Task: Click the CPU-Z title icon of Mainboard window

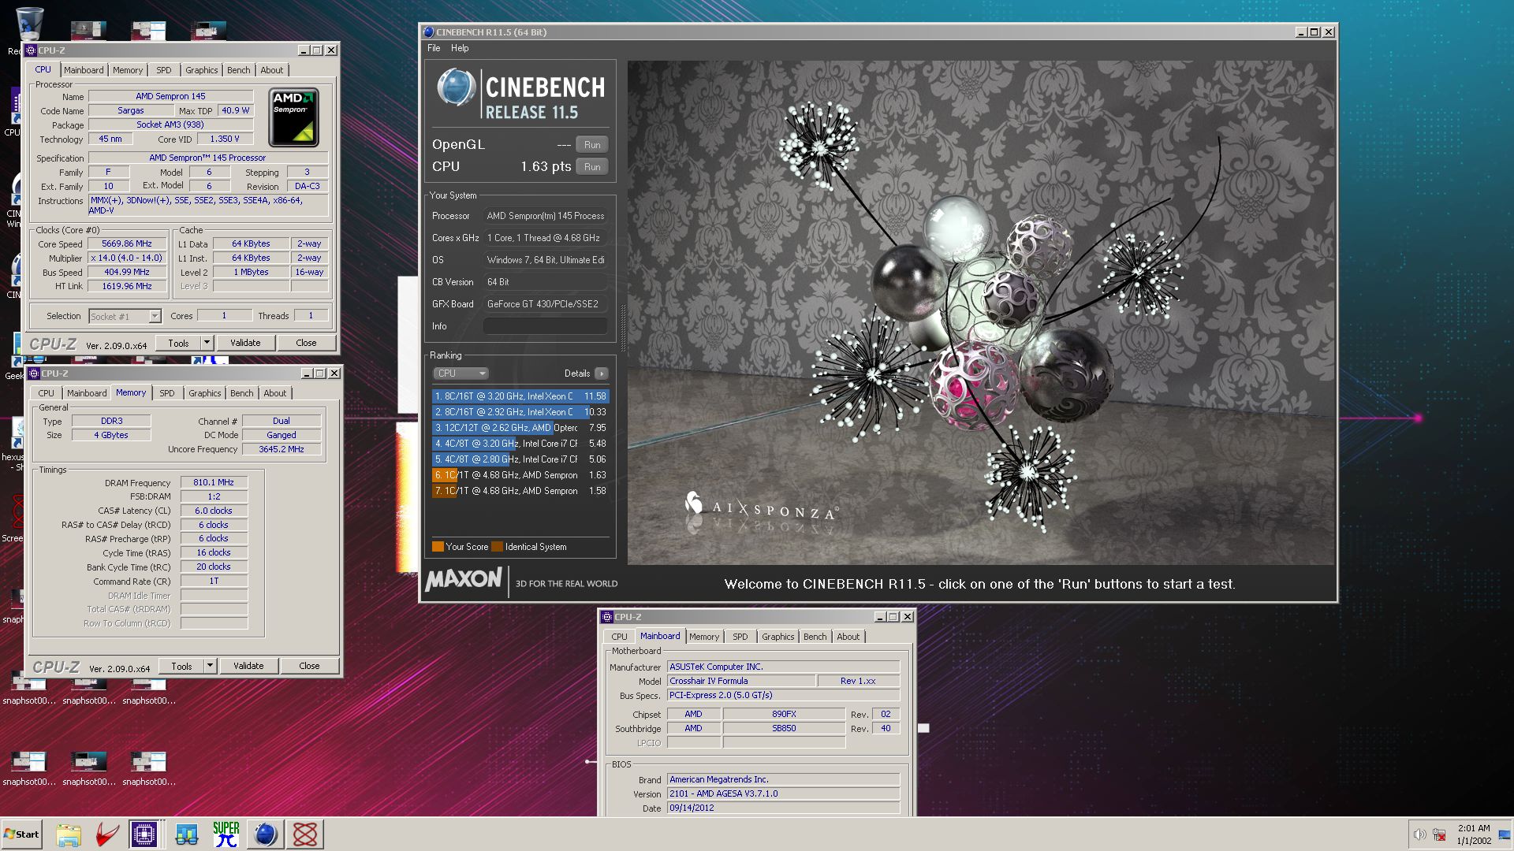Action: click(x=607, y=617)
